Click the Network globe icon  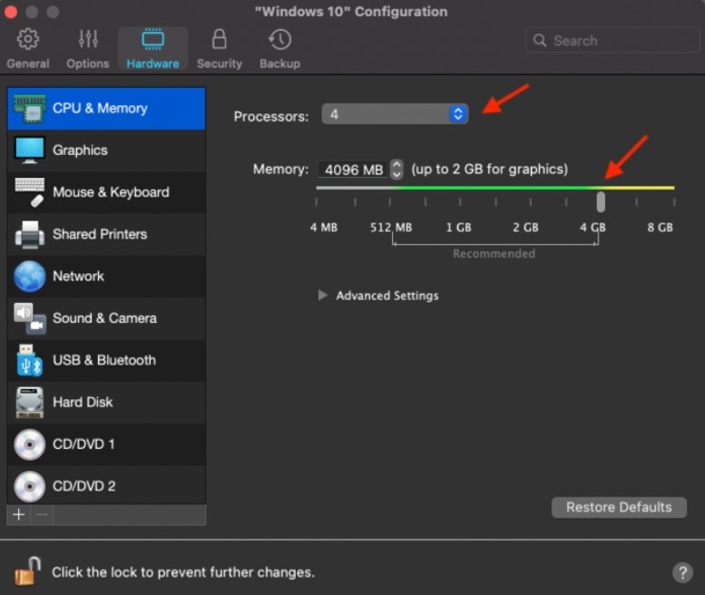click(30, 276)
